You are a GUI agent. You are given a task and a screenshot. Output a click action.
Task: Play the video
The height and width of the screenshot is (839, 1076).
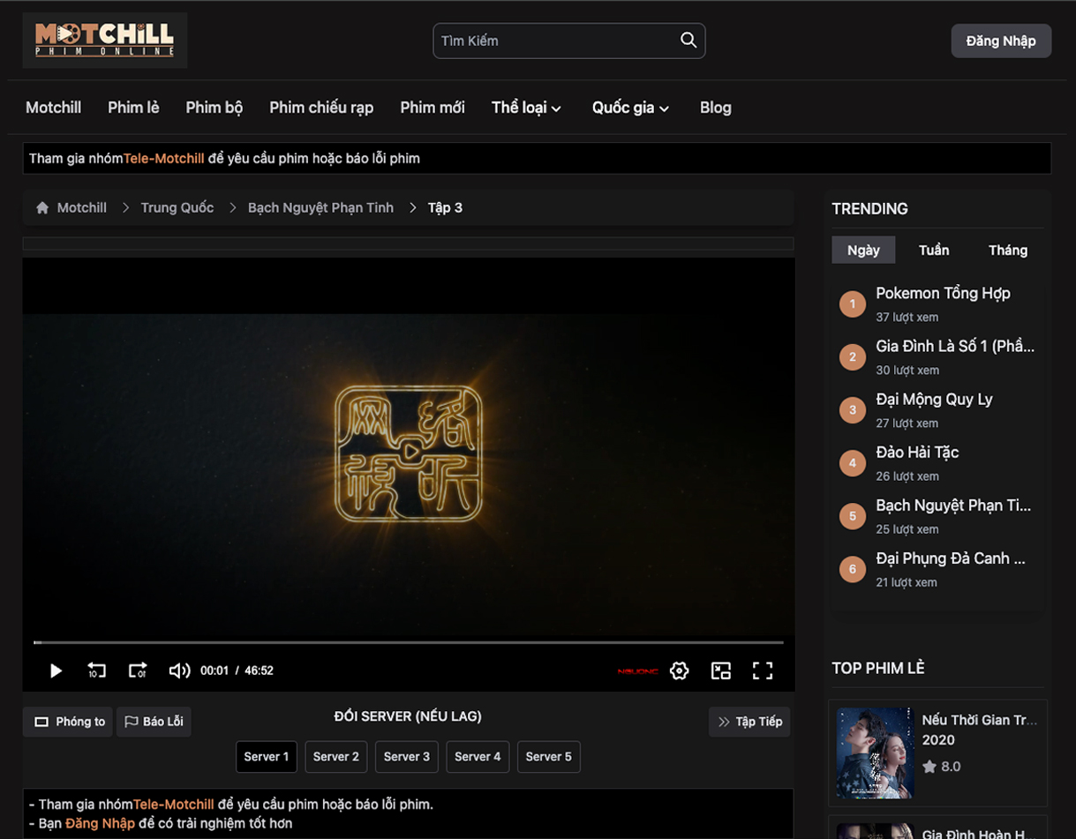tap(56, 670)
